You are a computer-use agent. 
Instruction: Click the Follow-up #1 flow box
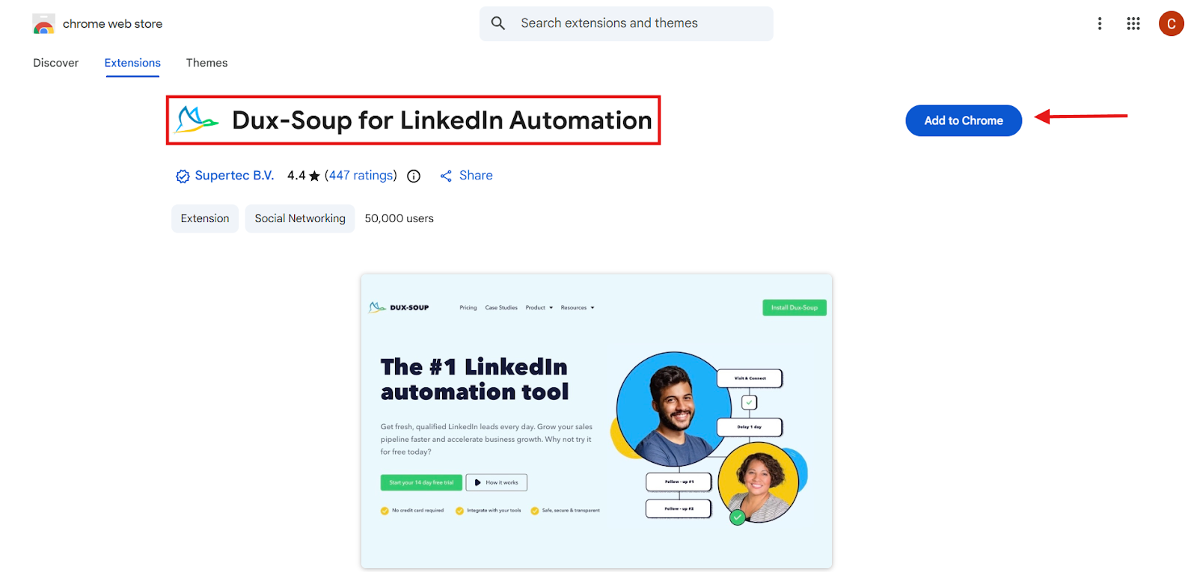679,482
